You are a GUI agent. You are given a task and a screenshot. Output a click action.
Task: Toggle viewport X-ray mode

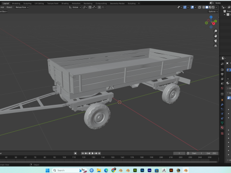click(x=200, y=7)
